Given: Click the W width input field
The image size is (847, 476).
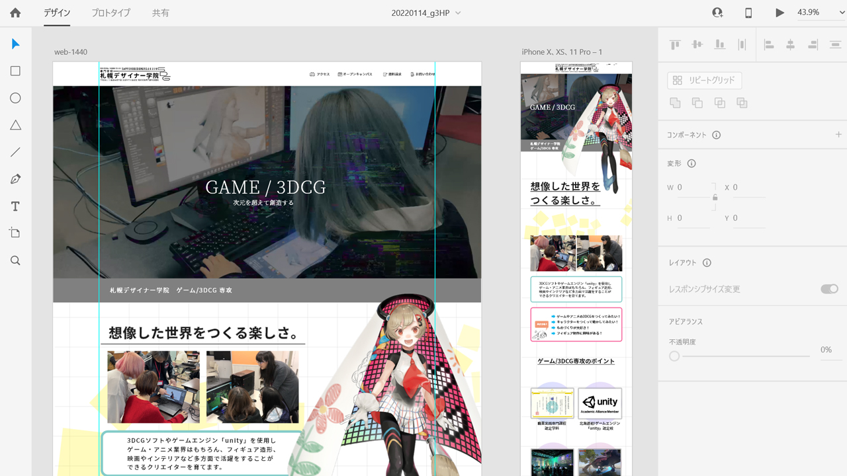Looking at the screenshot, I should click(x=693, y=188).
